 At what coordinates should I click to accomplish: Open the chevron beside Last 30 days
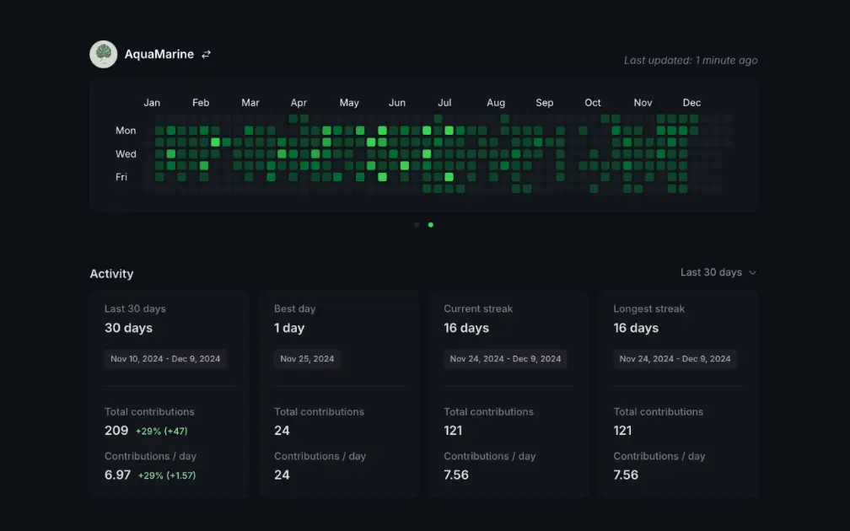[753, 272]
